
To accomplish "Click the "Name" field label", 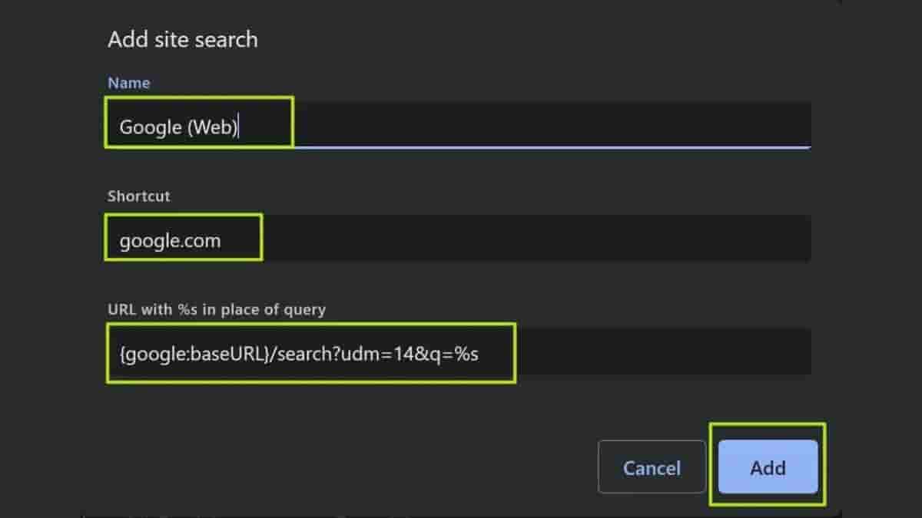I will point(129,83).
